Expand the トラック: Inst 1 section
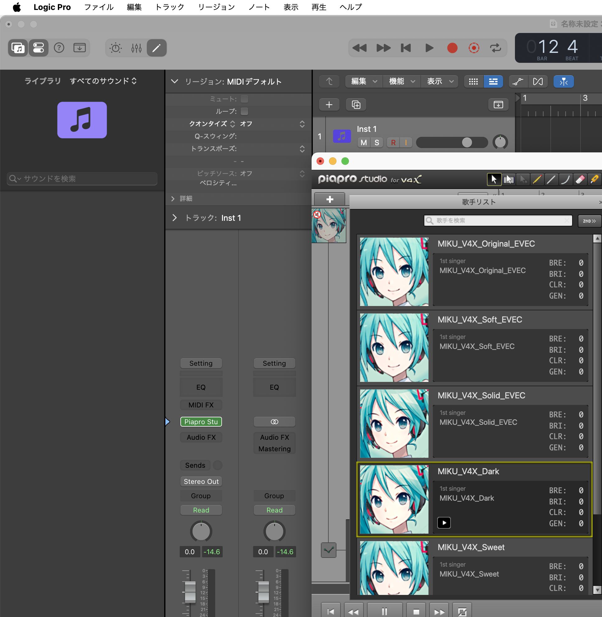Screen dimensions: 602x617 tap(174, 218)
